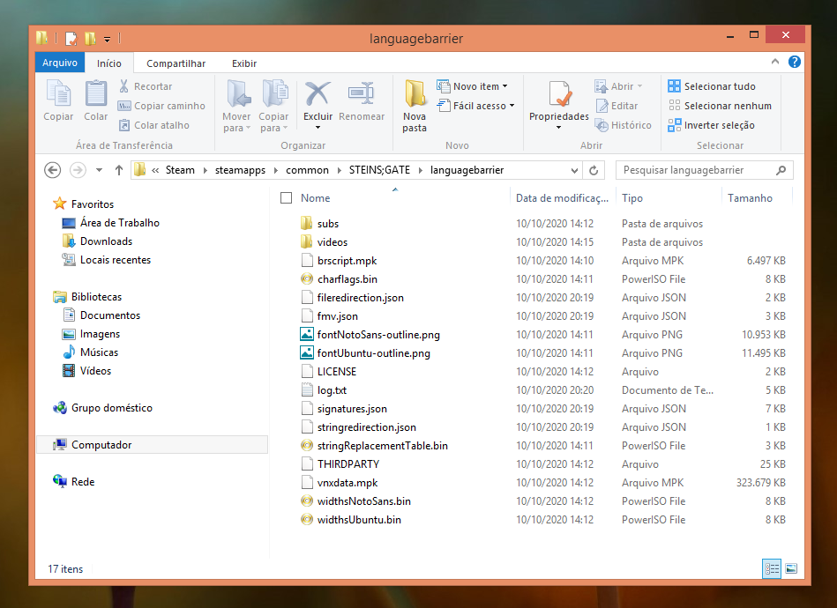Select Computador in navigation pane
Screen dimensions: 837x608
152,445
